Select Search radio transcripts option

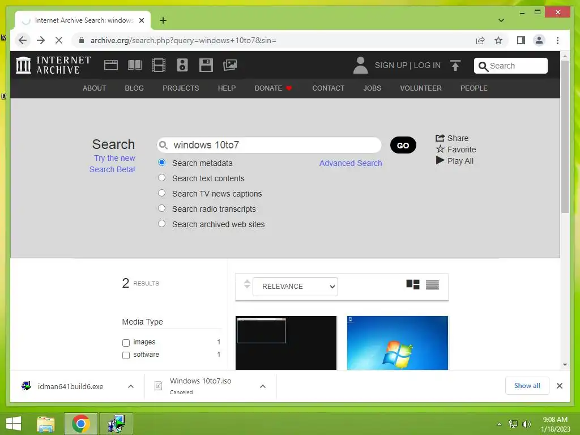tap(161, 208)
